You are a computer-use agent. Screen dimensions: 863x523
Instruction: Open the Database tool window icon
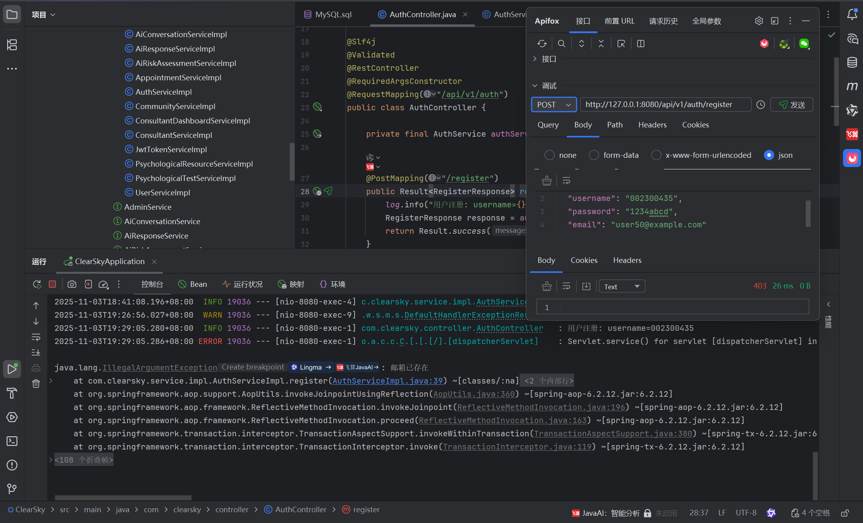852,62
